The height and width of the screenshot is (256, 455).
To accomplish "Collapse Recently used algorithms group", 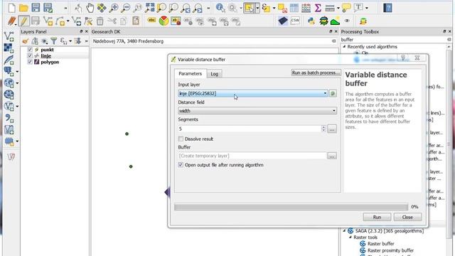I will pos(344,46).
